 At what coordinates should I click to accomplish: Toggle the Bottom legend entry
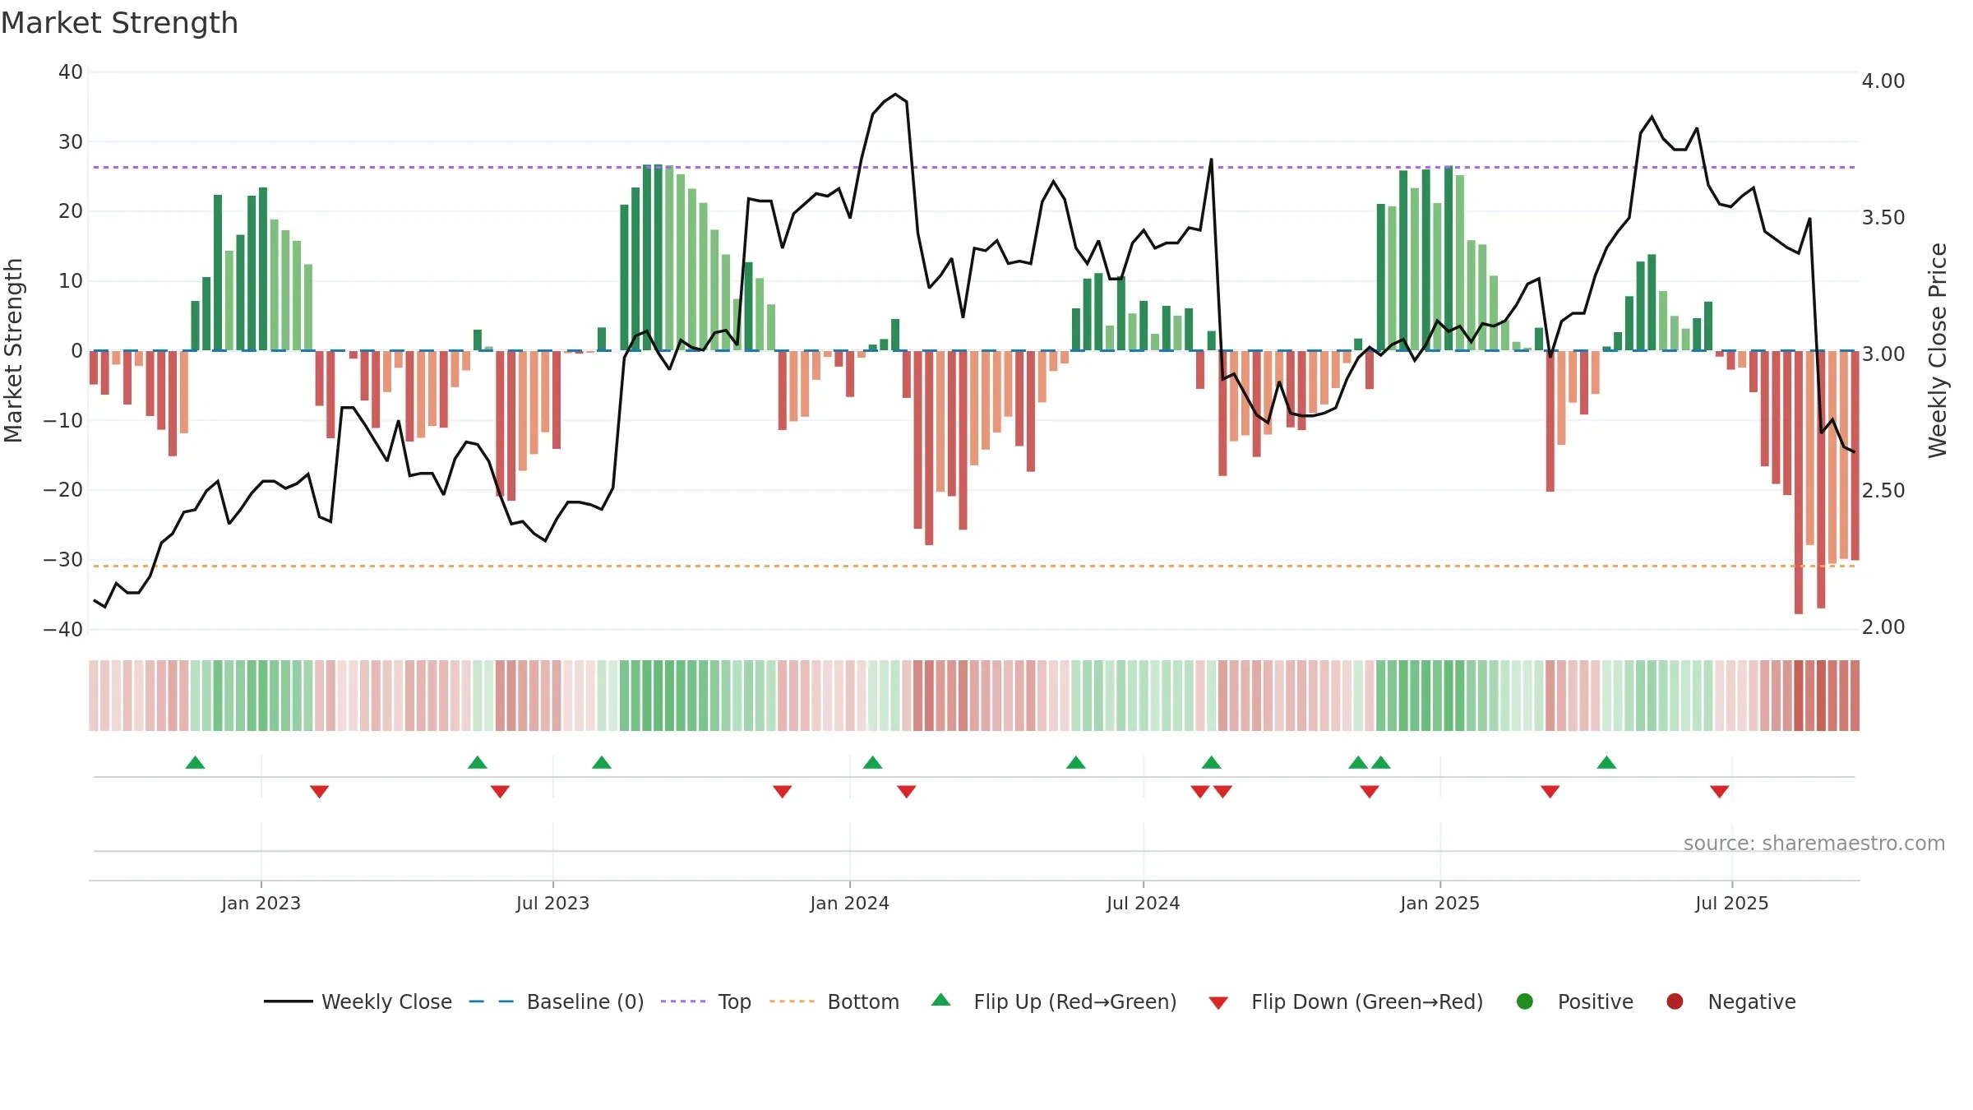tap(834, 1001)
